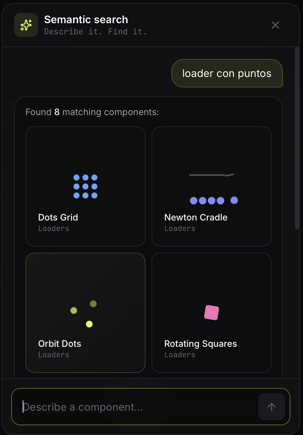Select the Rotating Squares title text
Viewport: 303px width, 435px height.
200,344
